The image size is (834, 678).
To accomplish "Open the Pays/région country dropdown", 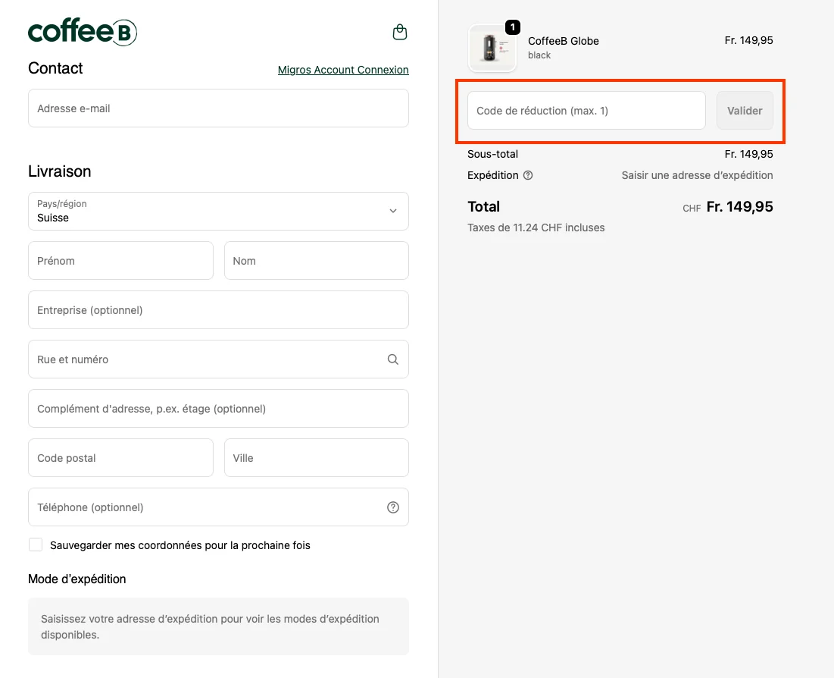I will (x=218, y=211).
